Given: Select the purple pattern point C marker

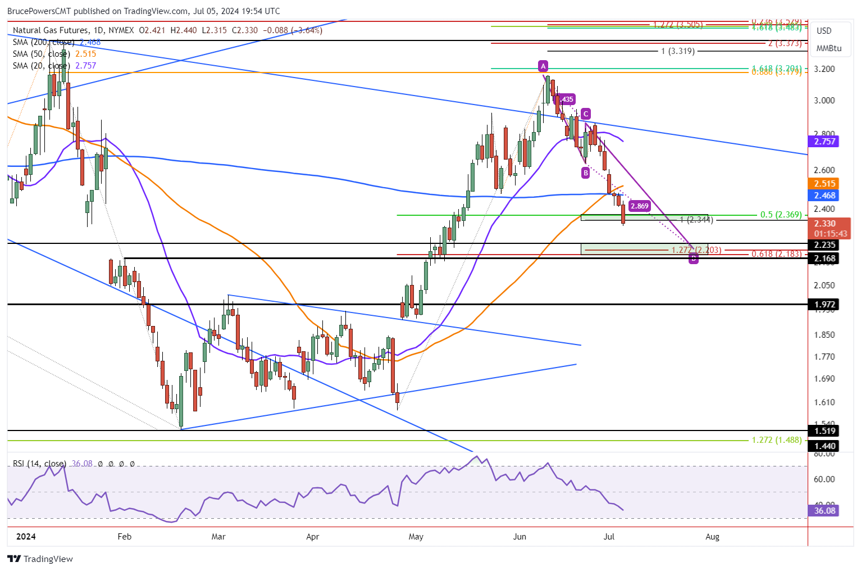Looking at the screenshot, I should coord(586,113).
